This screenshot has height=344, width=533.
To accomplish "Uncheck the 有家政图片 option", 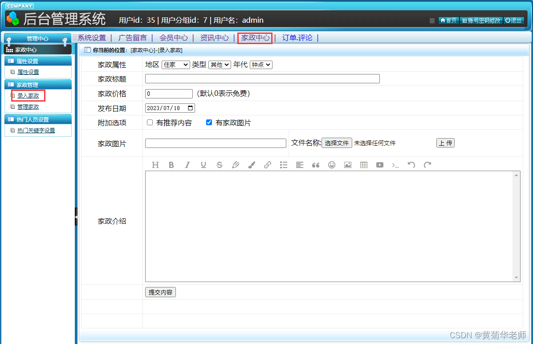I will click(210, 123).
